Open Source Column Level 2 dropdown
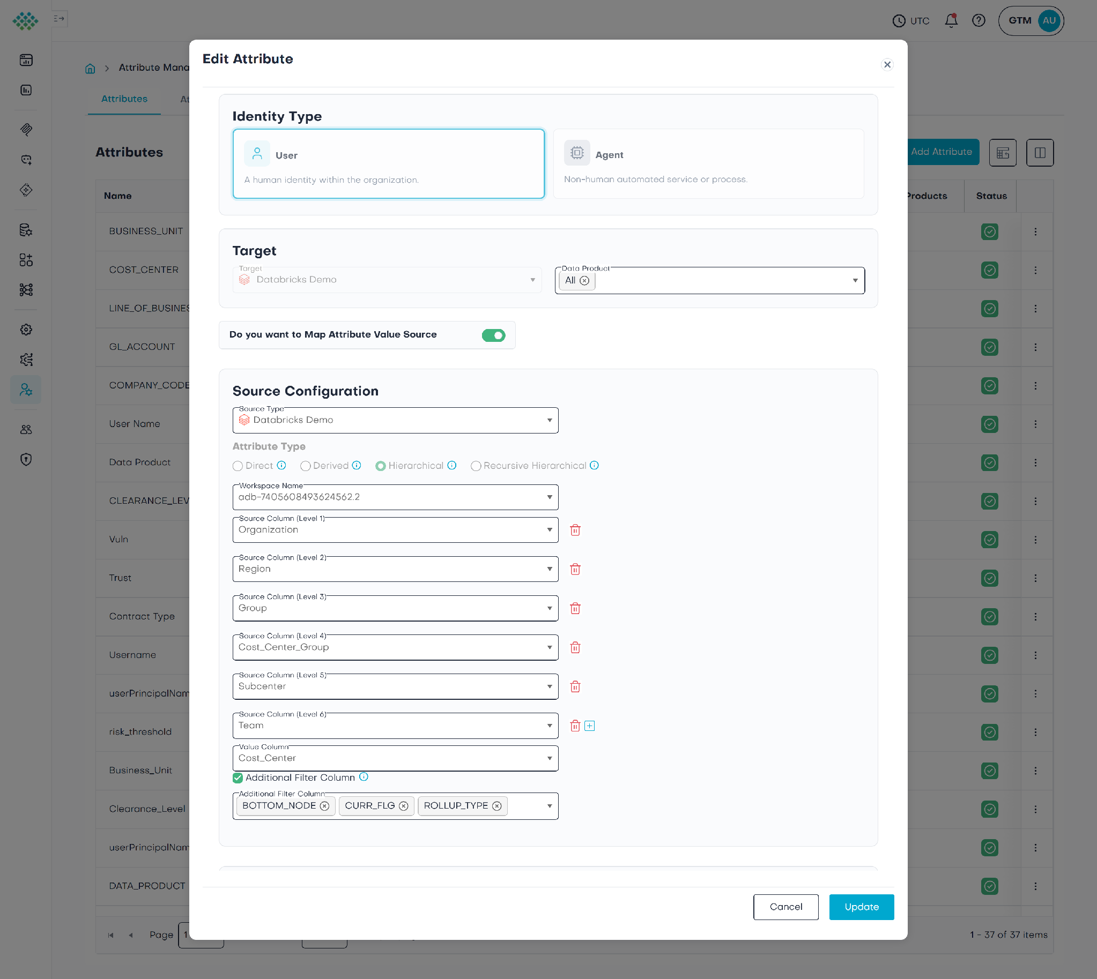1097x979 pixels. (395, 569)
